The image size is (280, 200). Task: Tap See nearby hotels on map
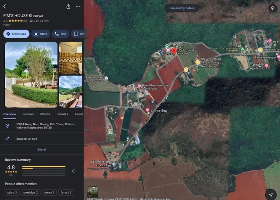point(182,8)
